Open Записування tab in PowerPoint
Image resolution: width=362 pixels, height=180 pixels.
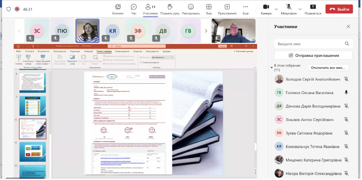152,51
